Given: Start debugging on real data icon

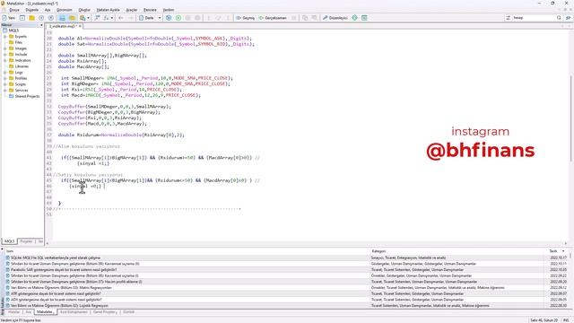Looking at the screenshot, I should [x=169, y=18].
